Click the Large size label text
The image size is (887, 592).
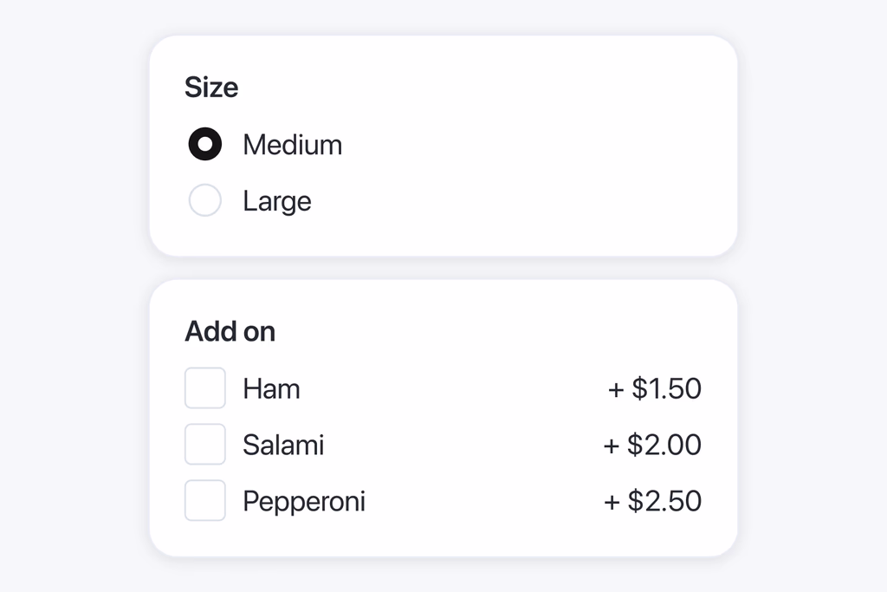tap(276, 201)
